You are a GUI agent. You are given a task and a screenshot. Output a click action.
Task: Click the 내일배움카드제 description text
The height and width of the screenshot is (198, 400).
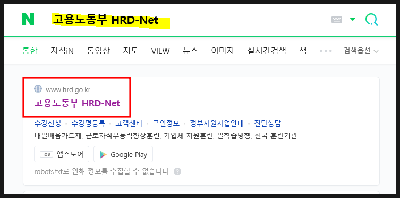167,136
